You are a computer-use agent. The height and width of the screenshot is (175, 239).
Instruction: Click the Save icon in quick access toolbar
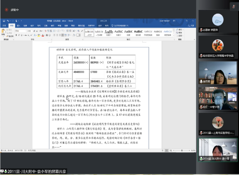(2, 21)
